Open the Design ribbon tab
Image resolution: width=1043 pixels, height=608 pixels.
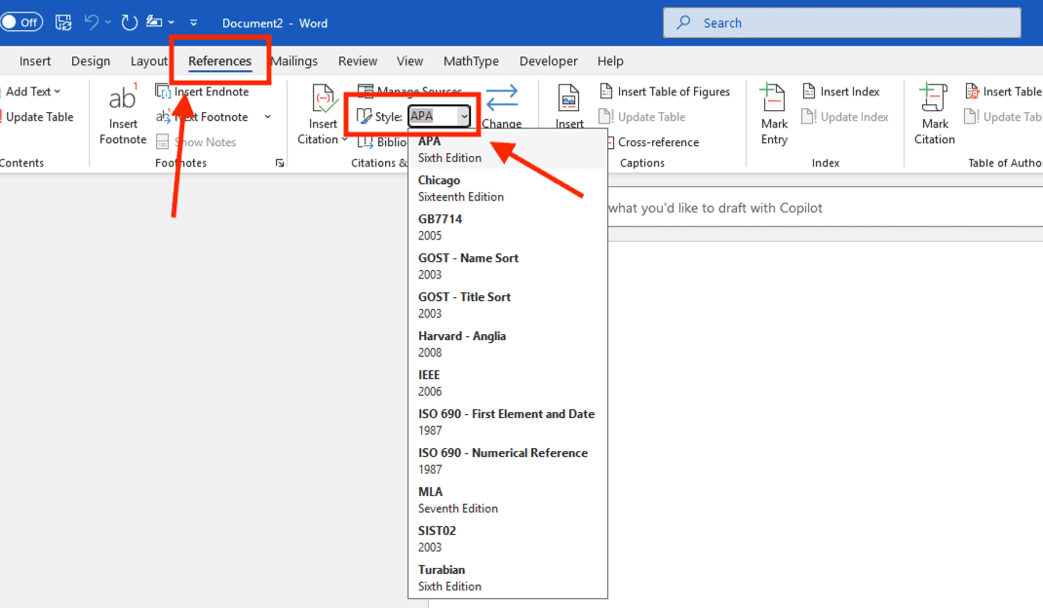coord(91,61)
